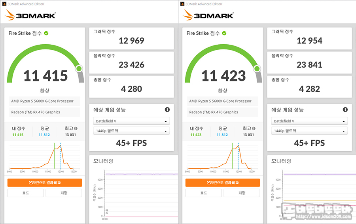Click monitoring graph in right window

[x=314, y=195]
